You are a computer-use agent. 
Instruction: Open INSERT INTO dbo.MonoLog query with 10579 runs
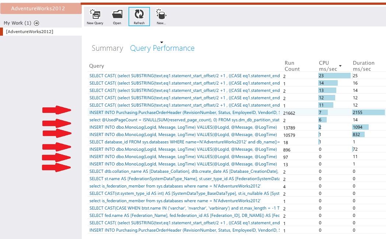pyautogui.click(x=183, y=135)
